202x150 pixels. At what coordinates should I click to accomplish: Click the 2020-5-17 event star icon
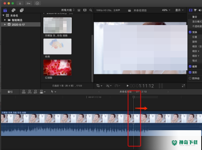(x=9, y=25)
